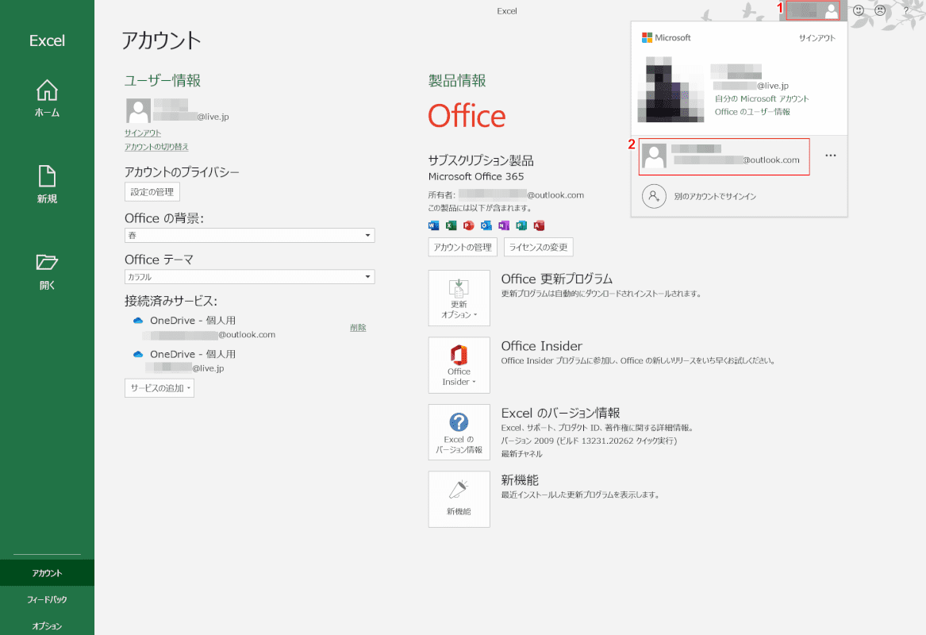Click the サインアウト link under user info
The image size is (926, 635).
point(142,133)
